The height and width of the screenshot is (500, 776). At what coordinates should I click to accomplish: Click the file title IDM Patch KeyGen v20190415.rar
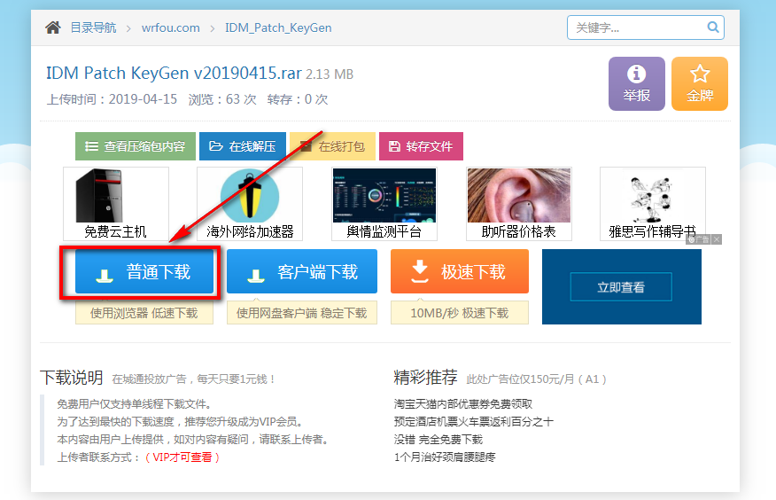pos(174,74)
